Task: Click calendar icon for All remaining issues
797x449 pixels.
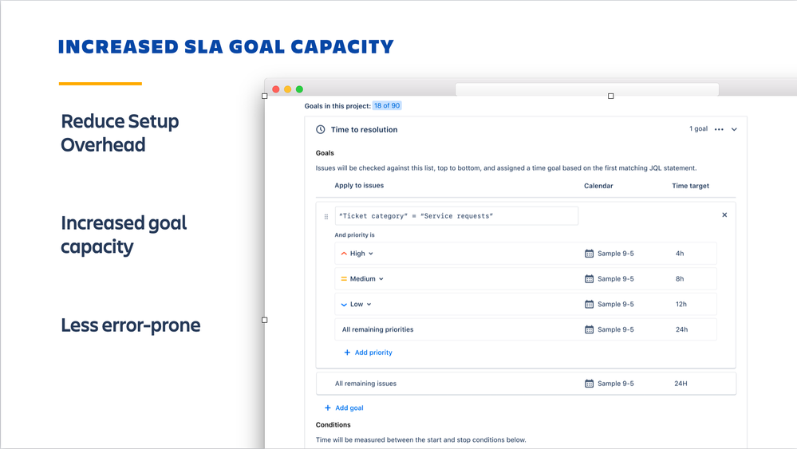Action: click(589, 384)
